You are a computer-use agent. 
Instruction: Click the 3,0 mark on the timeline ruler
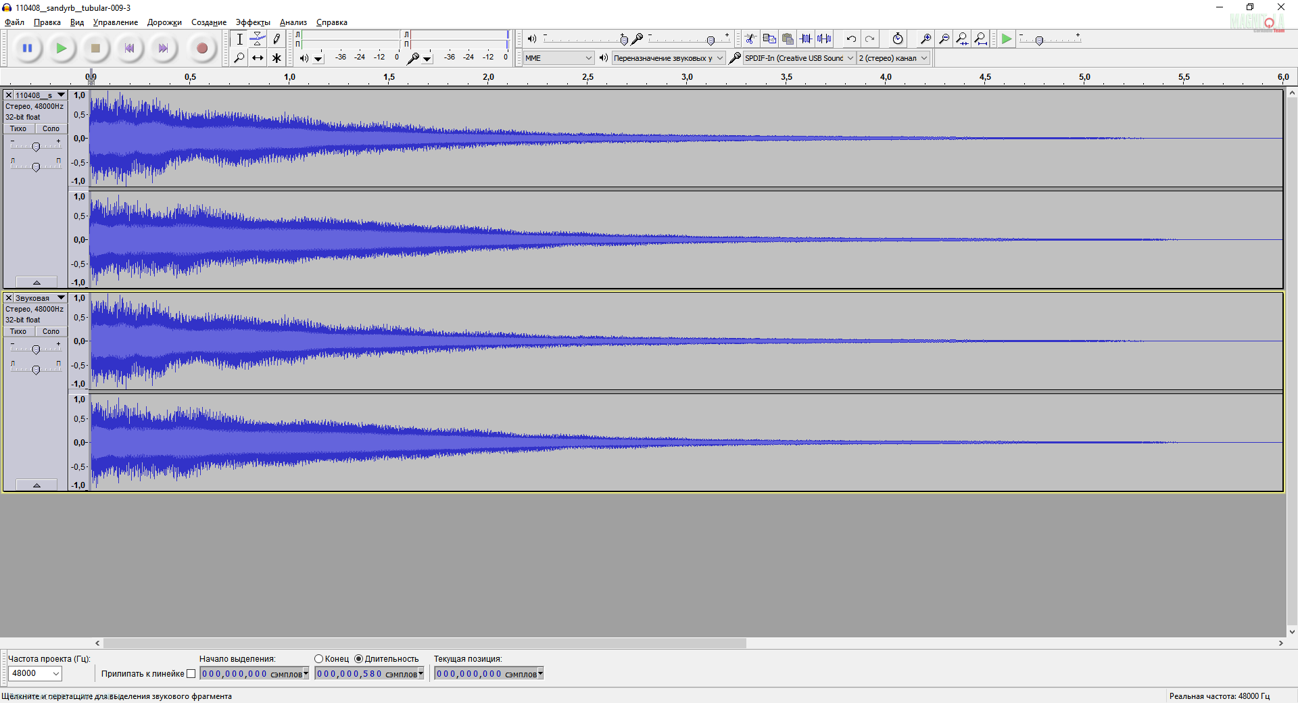point(687,78)
